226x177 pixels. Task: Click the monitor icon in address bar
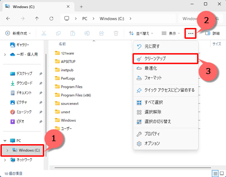click(66, 18)
